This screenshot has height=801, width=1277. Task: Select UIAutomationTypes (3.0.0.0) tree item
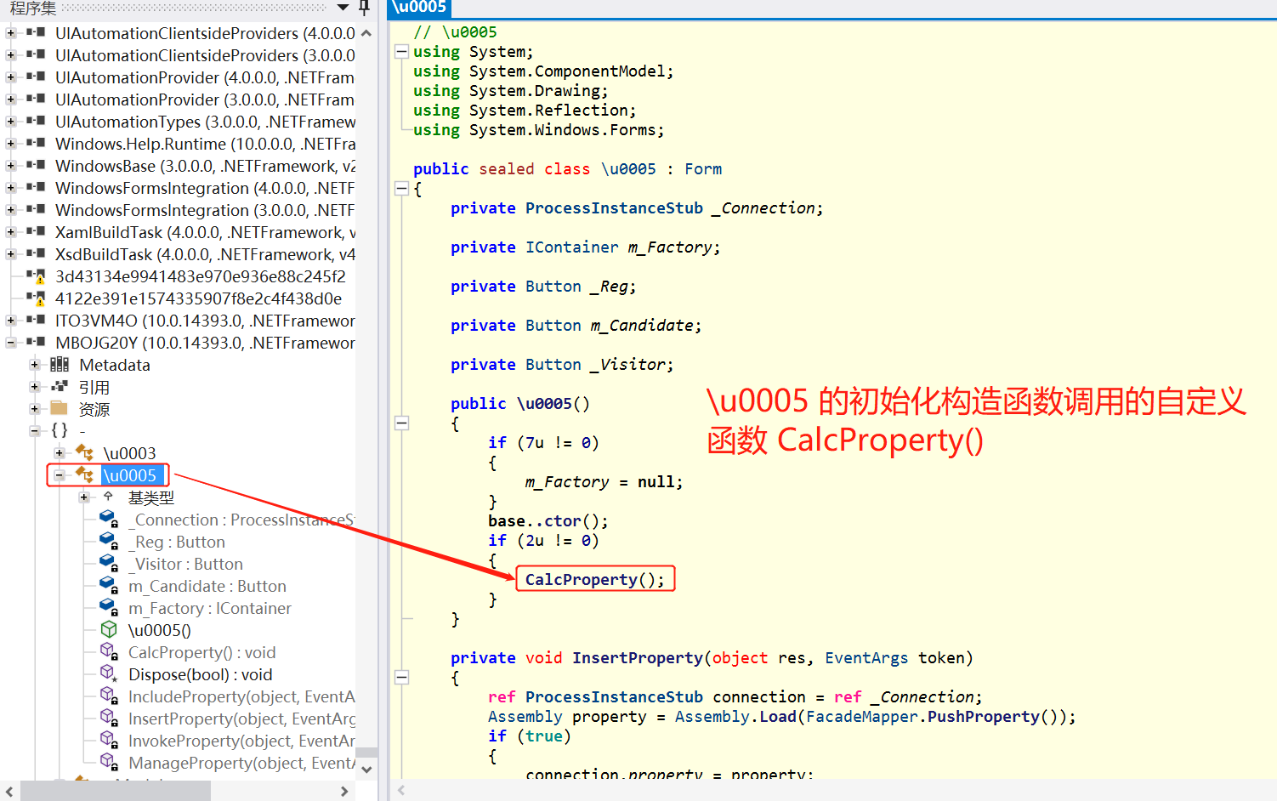pyautogui.click(x=205, y=122)
